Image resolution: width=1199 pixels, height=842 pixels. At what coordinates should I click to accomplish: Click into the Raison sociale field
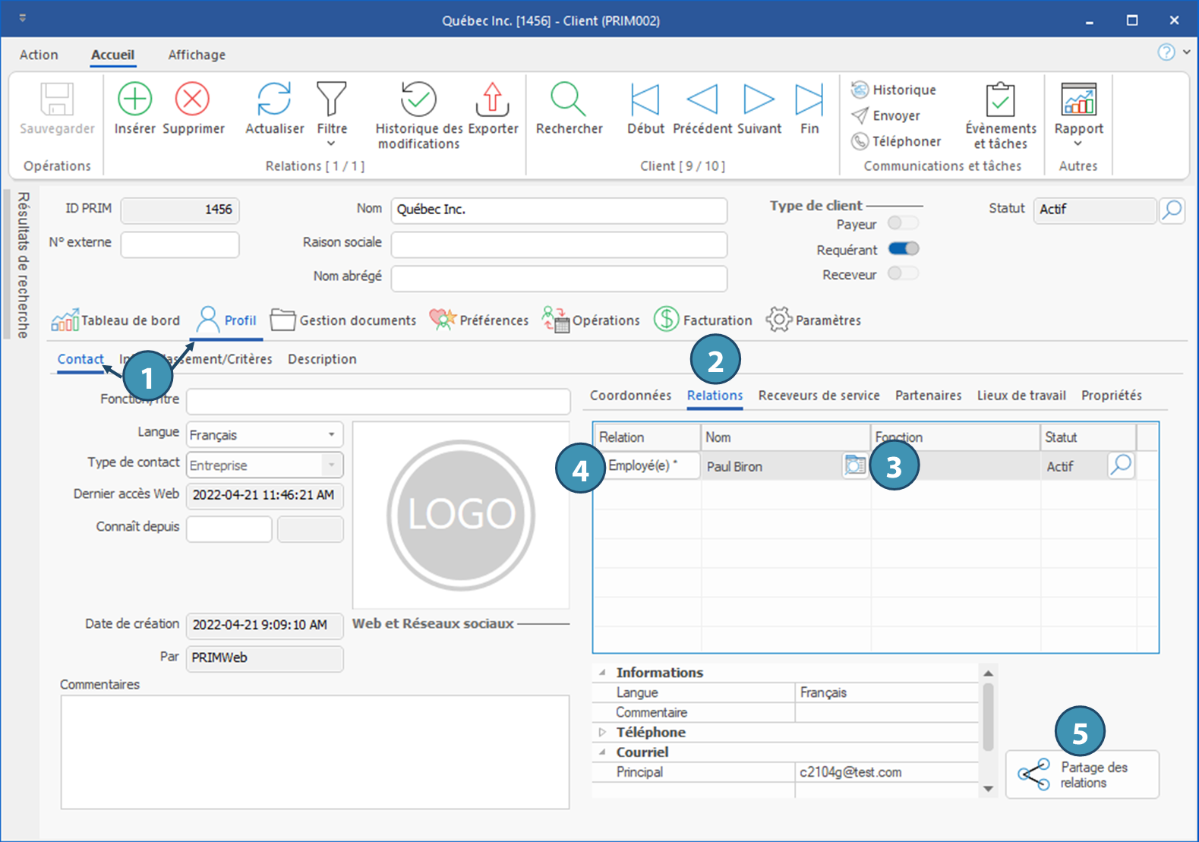click(x=559, y=244)
